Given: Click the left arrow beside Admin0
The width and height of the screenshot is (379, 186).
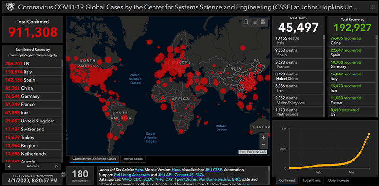Looking at the screenshot, I should point(9,167).
